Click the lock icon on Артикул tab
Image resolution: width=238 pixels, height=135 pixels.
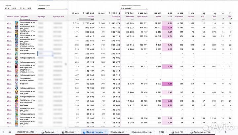pyautogui.click(x=42, y=132)
